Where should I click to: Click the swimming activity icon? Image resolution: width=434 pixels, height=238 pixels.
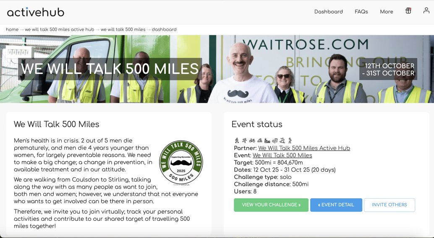tap(260, 141)
